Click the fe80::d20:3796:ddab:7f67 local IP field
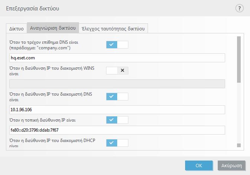Screen dimensions: 250x175 pyautogui.click(x=117, y=130)
